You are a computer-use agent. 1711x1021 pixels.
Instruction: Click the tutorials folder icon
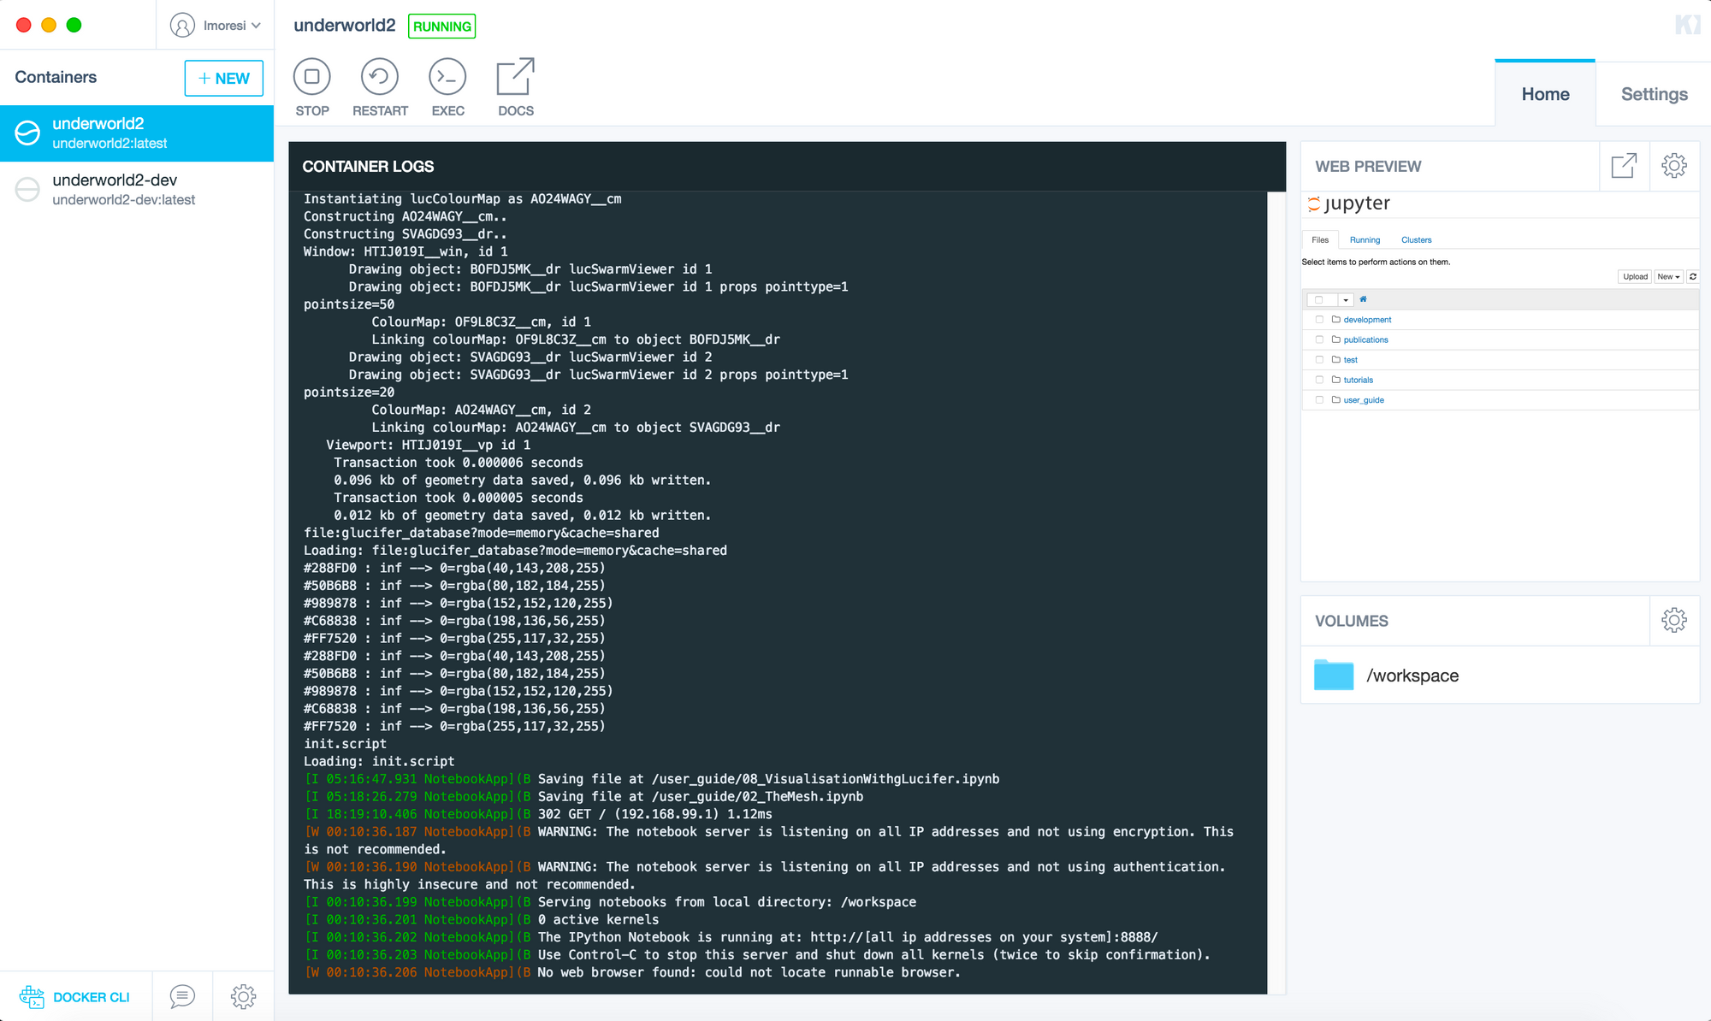point(1335,380)
